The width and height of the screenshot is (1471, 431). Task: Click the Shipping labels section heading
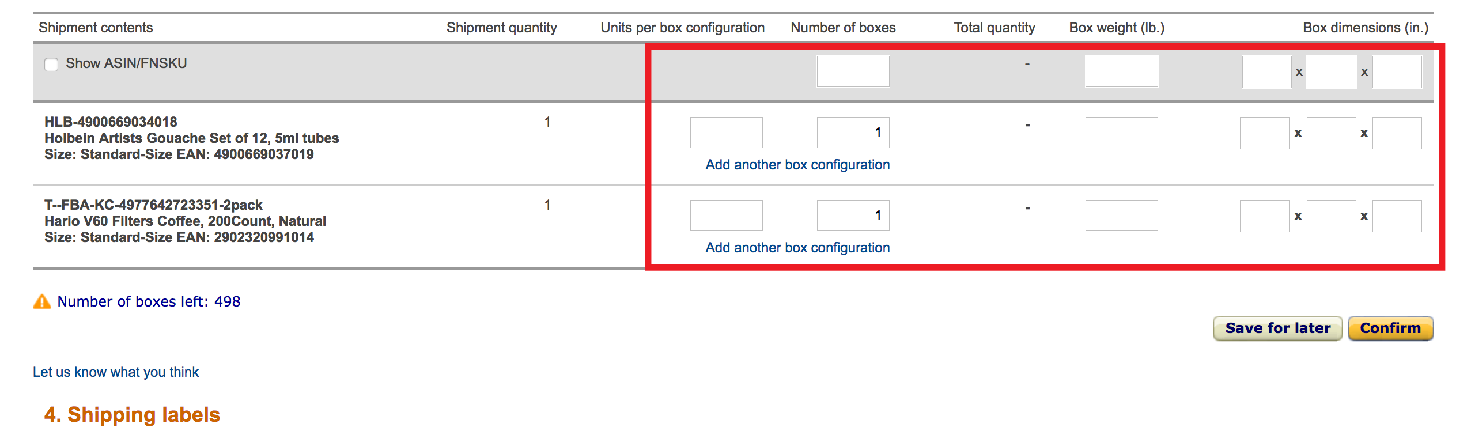(x=132, y=415)
